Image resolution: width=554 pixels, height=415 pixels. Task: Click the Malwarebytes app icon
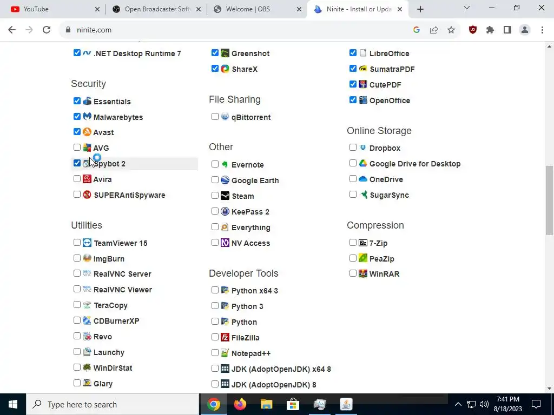(87, 116)
